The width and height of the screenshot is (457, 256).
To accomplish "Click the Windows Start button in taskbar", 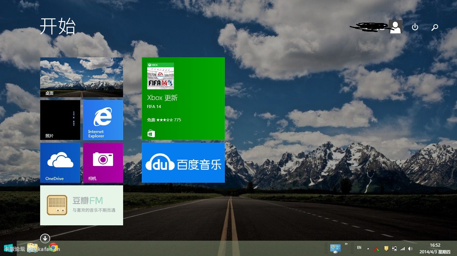I will pos(8,248).
